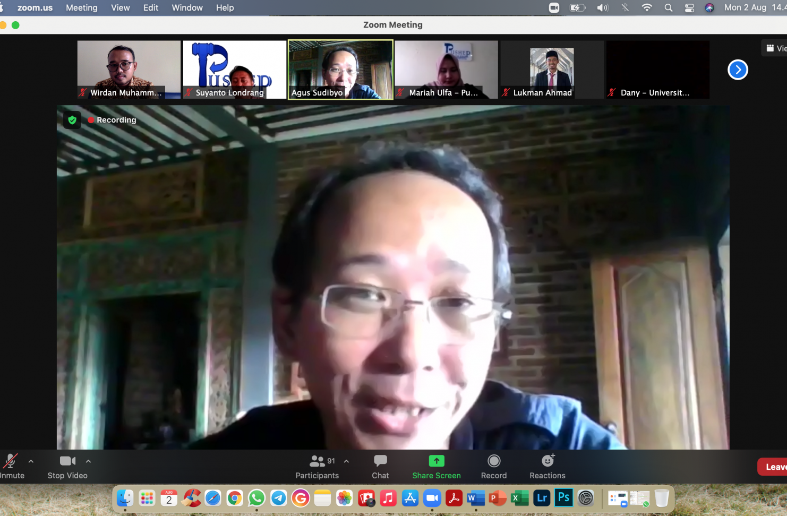The image size is (787, 516).
Task: Click the green encryption shield icon
Action: [x=72, y=120]
